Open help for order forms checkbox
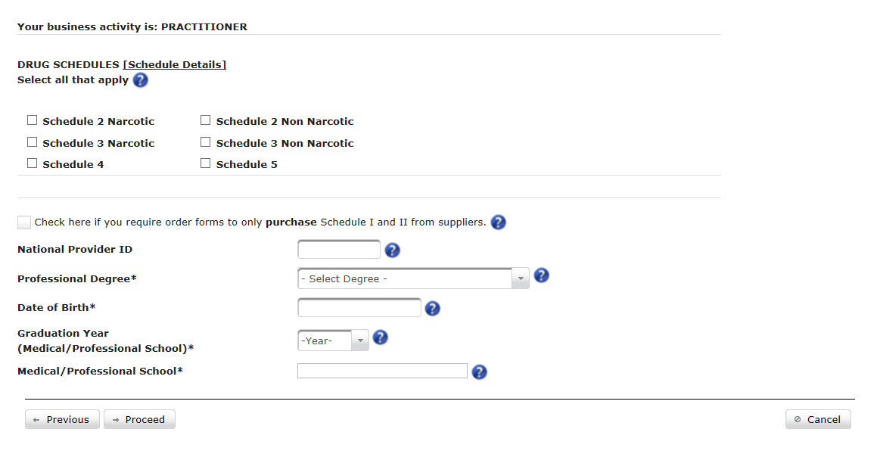The height and width of the screenshot is (454, 880). 498,222
